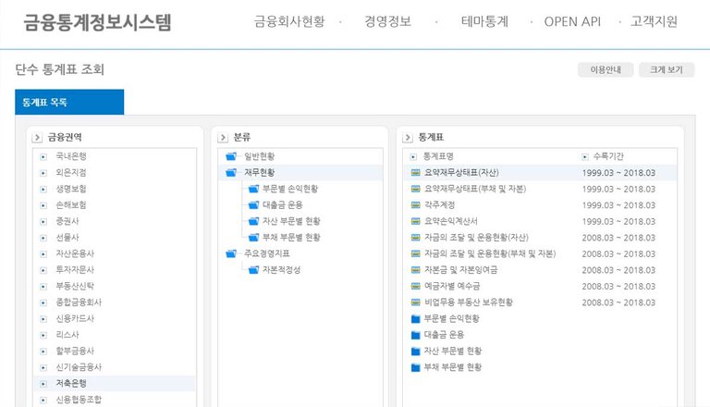Select the 통계표 목록 tab
This screenshot has width=710, height=407.
[69, 102]
